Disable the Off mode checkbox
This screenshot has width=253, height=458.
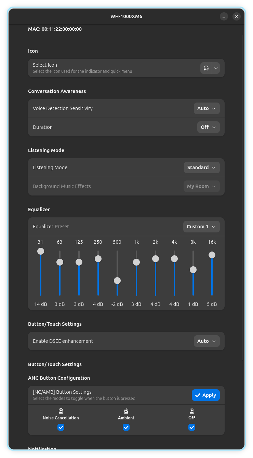tap(192, 427)
